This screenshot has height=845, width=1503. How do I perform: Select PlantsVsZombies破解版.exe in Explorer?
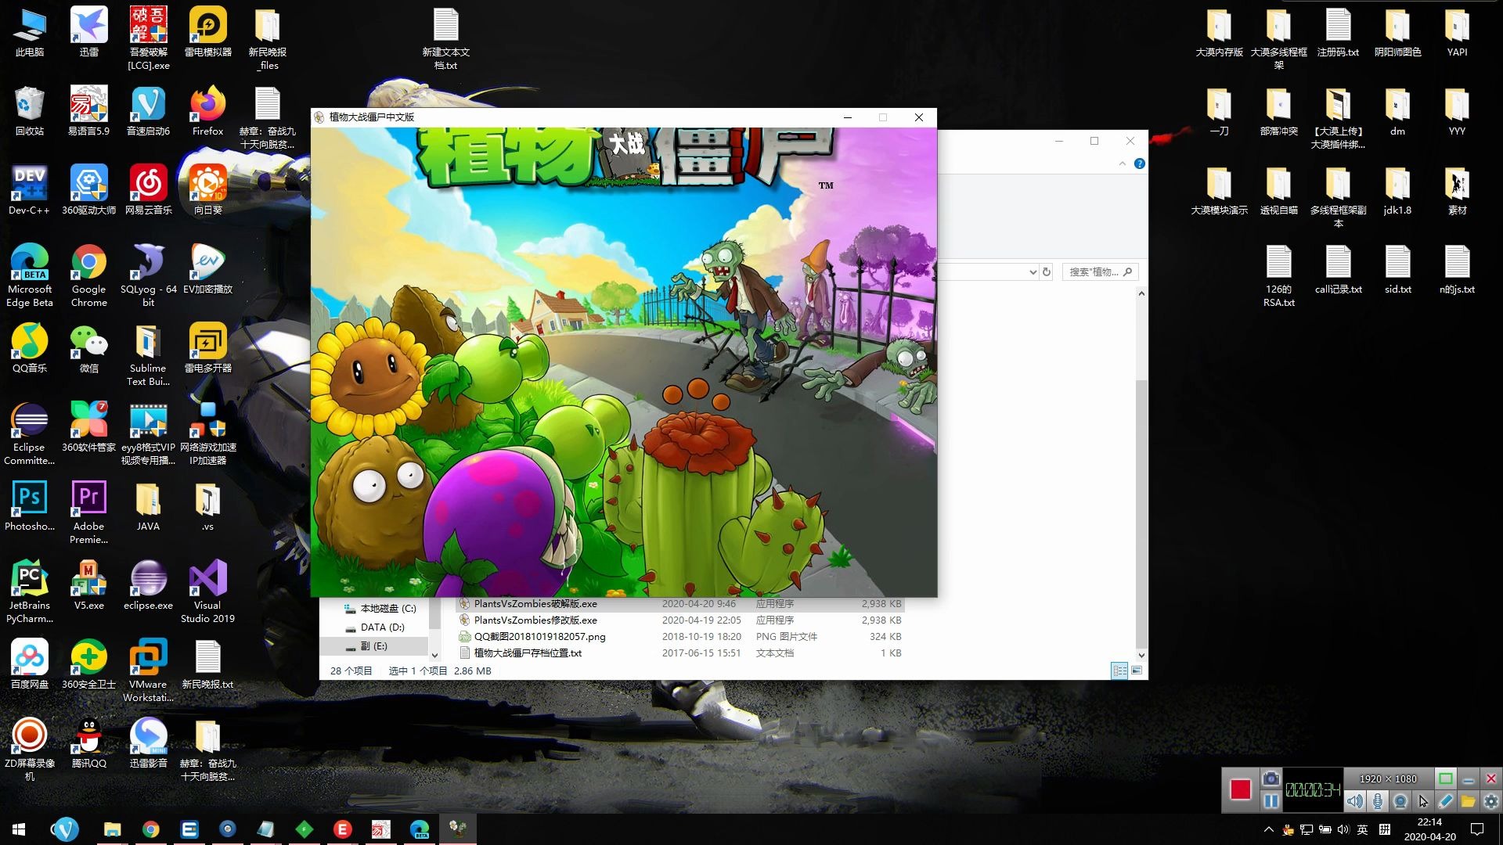coord(679,603)
